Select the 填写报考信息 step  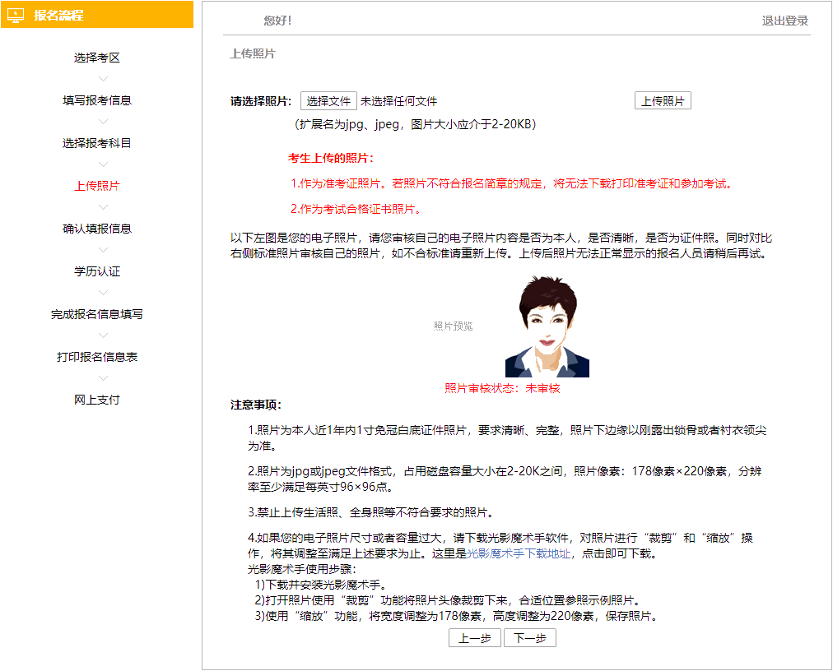95,99
